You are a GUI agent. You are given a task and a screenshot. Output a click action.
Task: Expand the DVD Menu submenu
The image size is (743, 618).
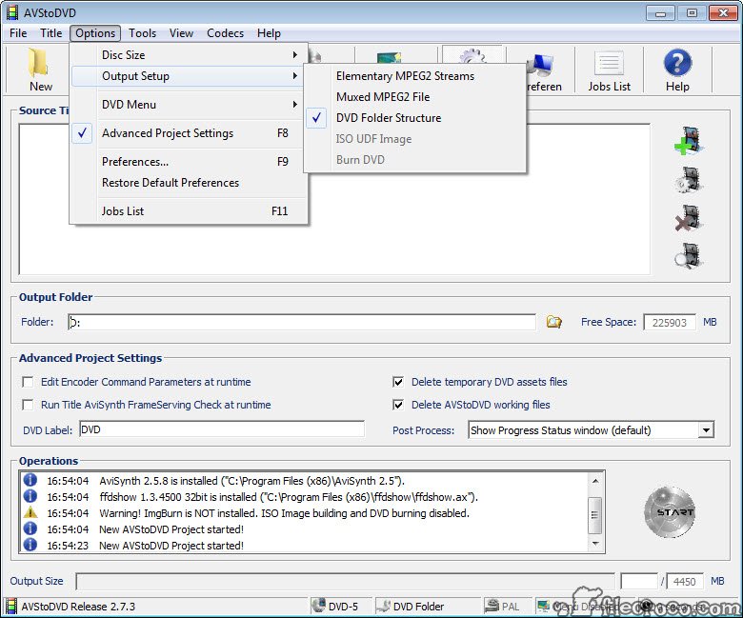coord(188,104)
